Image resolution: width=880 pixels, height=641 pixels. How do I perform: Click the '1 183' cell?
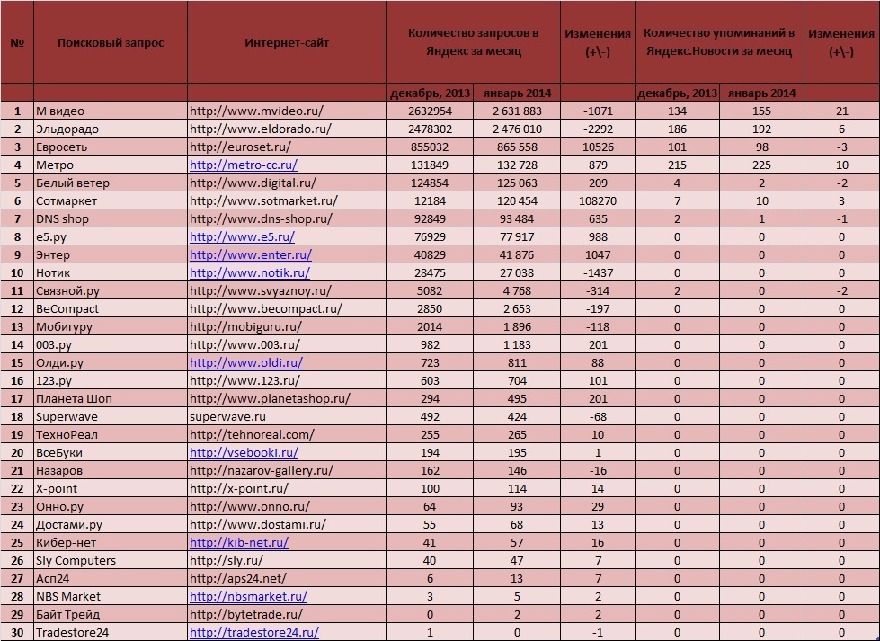[517, 344]
